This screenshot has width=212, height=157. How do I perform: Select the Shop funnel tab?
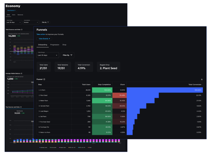pos(64,45)
